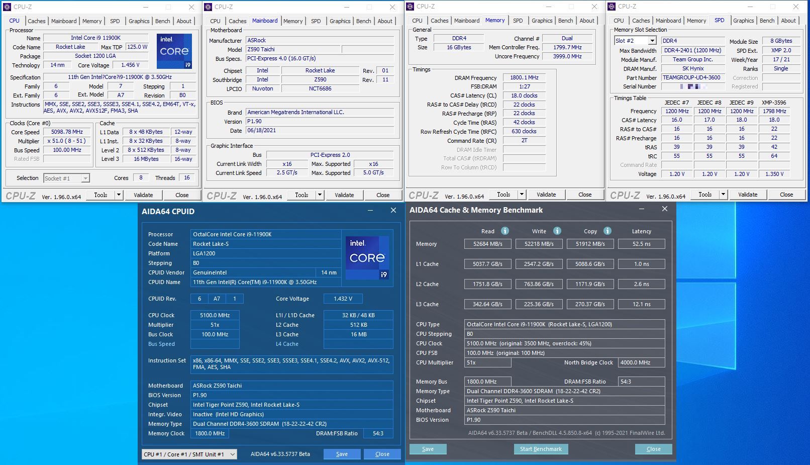Click the Intel Core i9 logo in AIDA64 CPUID

coord(367,258)
